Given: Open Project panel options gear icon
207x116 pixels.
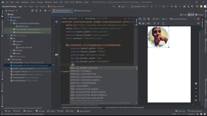Looking at the screenshot, I should coord(45,11).
